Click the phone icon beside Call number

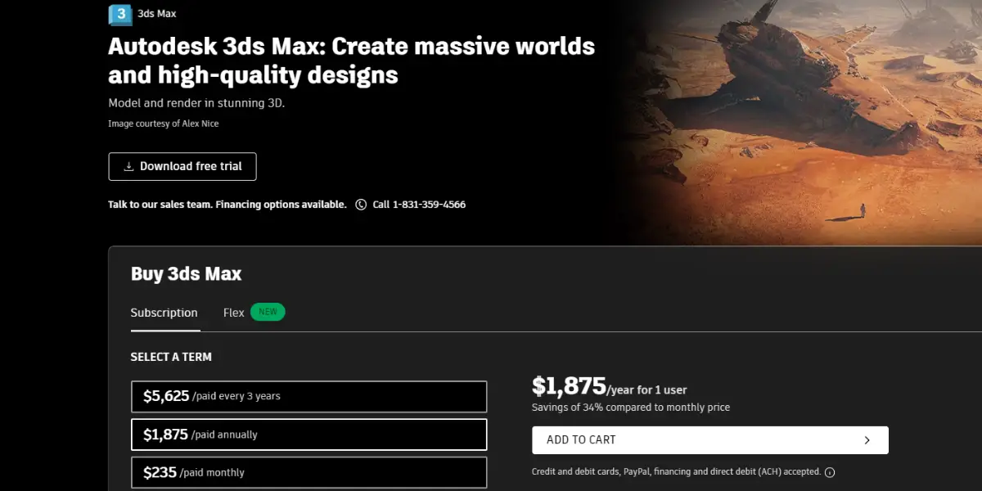[x=361, y=205]
